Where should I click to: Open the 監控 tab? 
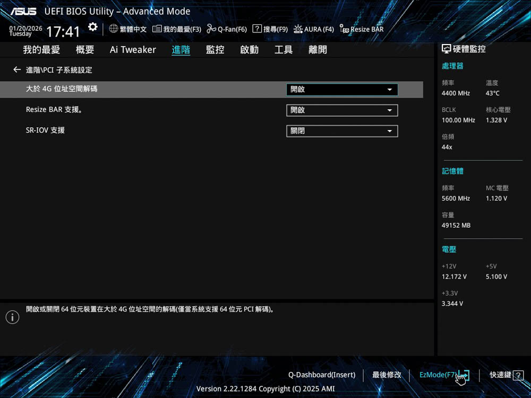click(x=215, y=50)
